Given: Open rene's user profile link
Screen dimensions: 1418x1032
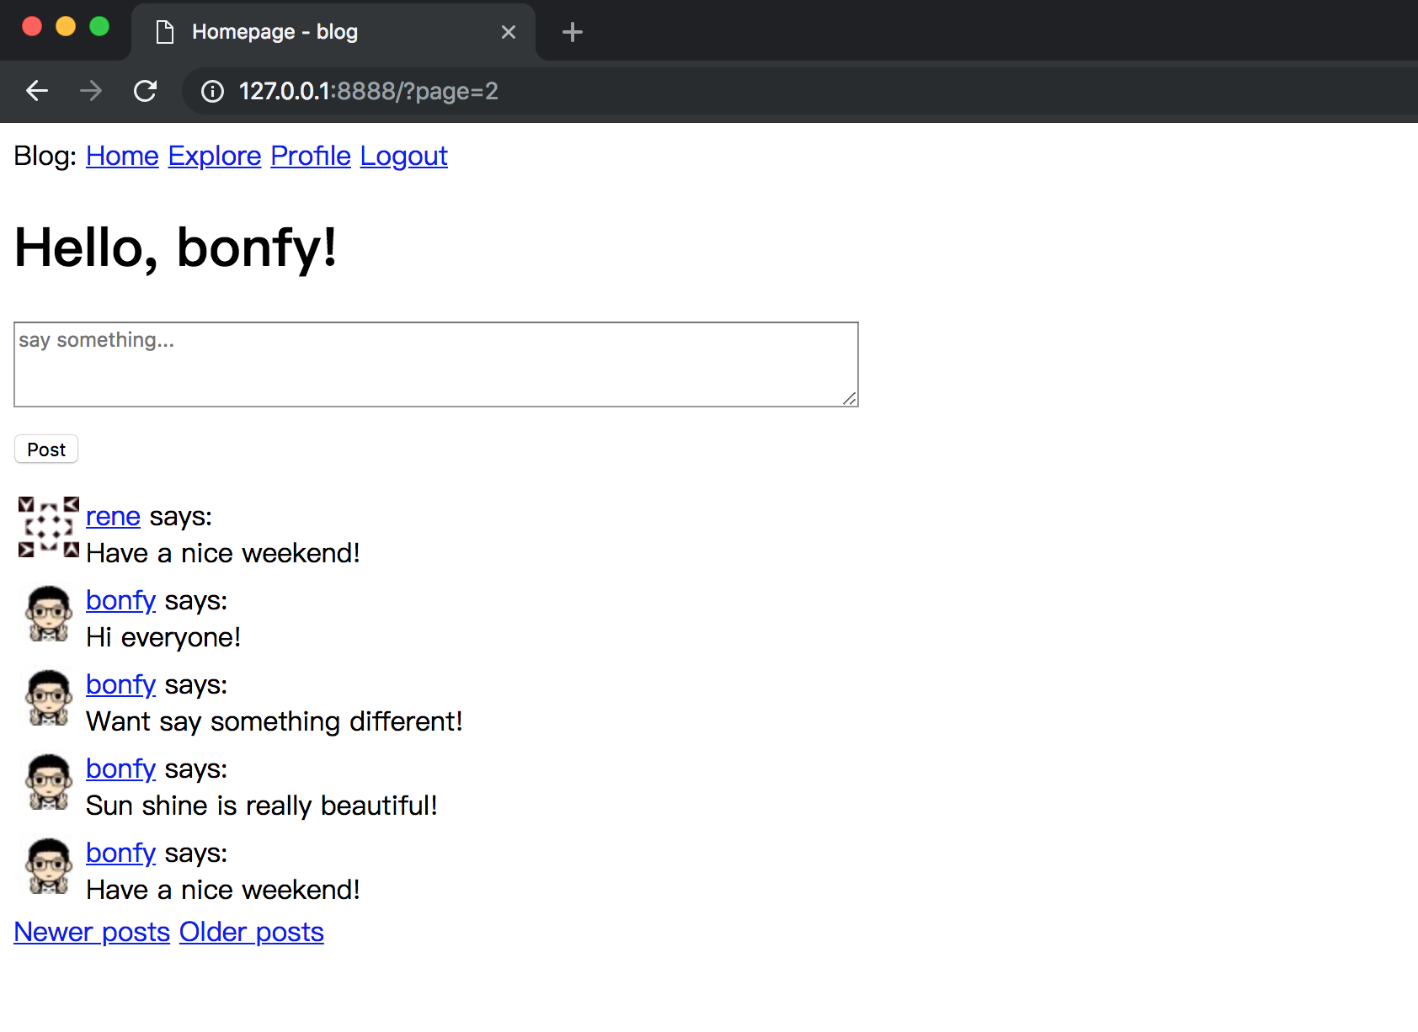Looking at the screenshot, I should pos(113,516).
